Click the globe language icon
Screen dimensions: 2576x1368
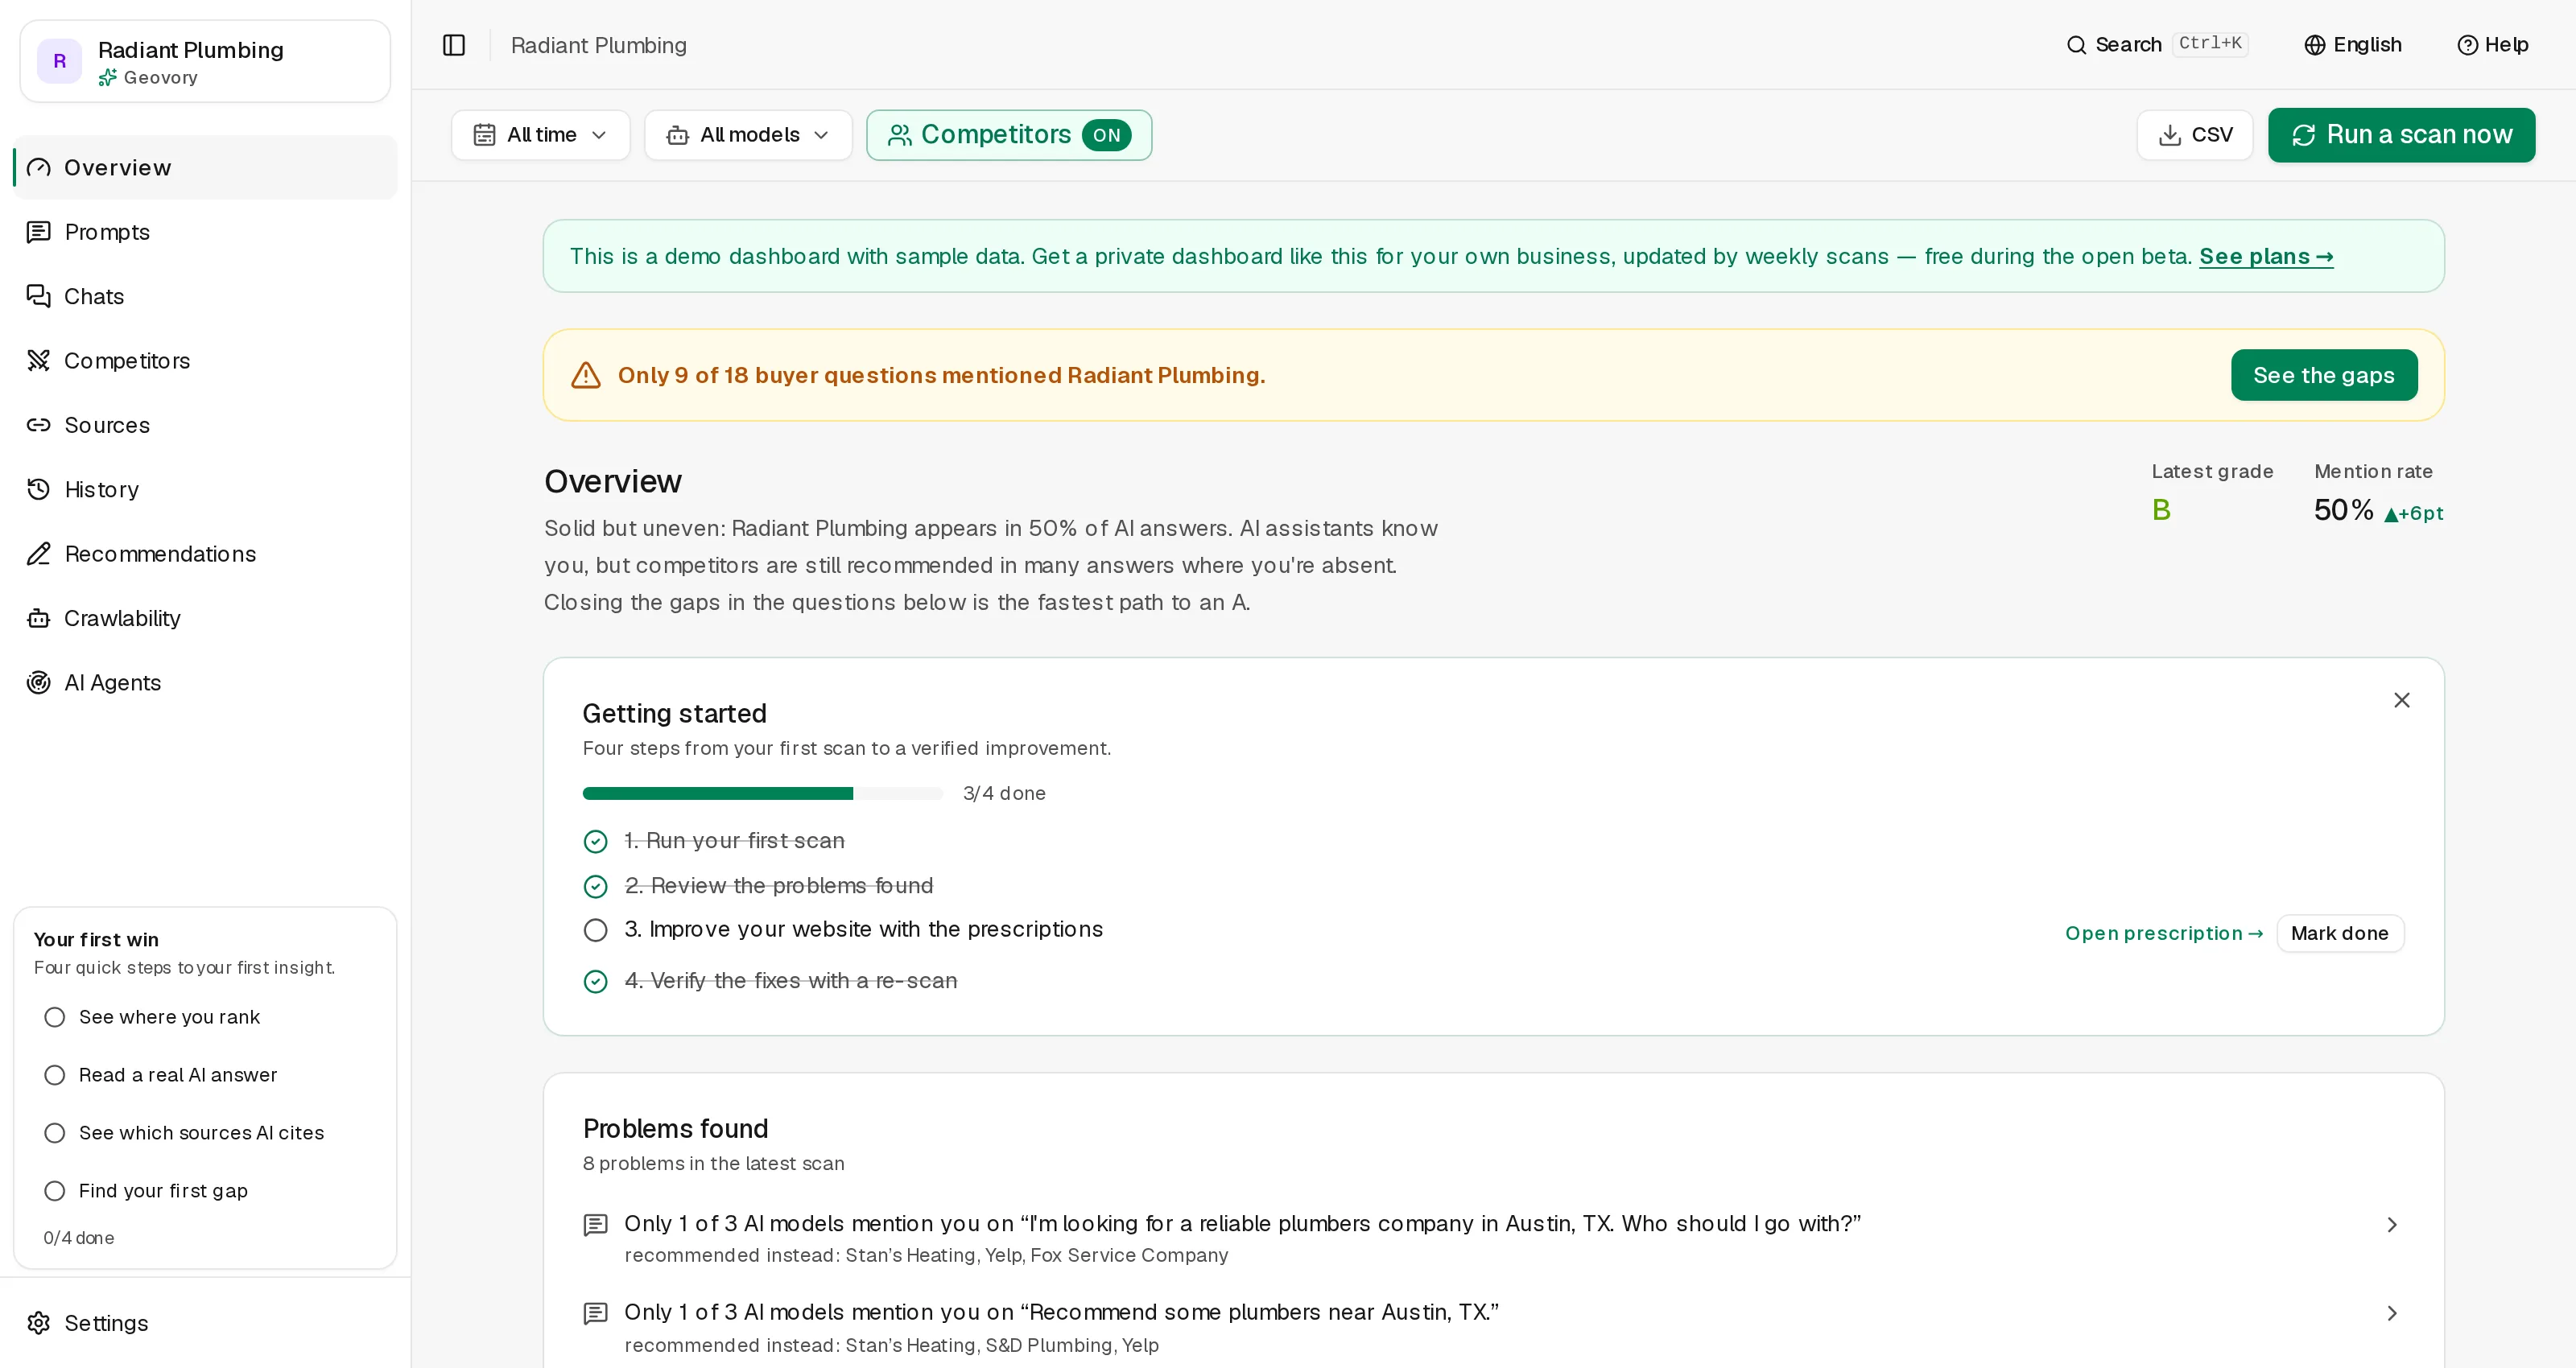tap(2315, 45)
